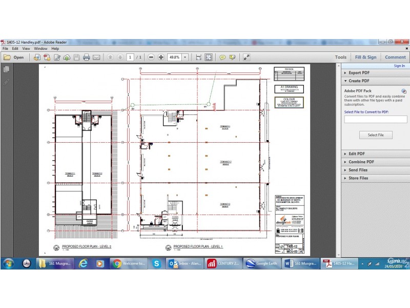410x308 pixels.
Task: Click the Sign In link
Action: tap(399, 66)
